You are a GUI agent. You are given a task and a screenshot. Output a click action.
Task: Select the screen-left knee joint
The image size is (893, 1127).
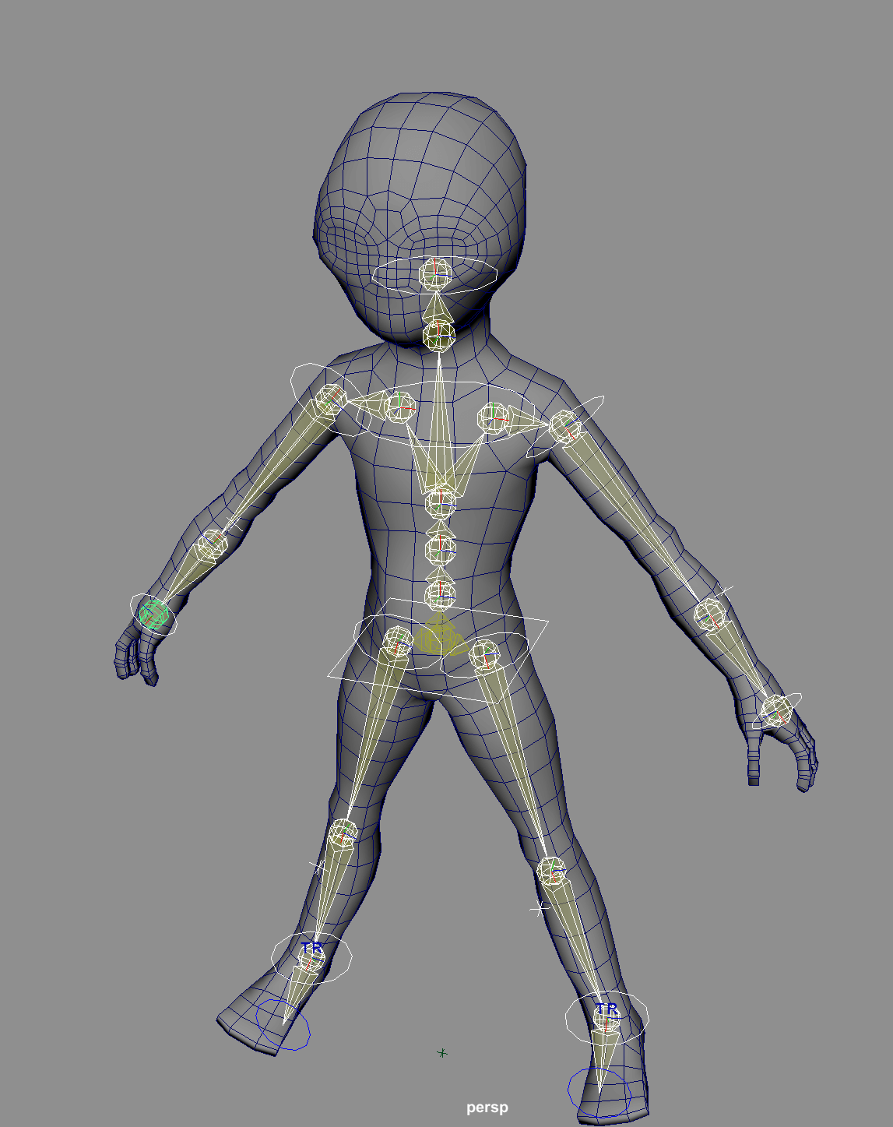pos(343,834)
